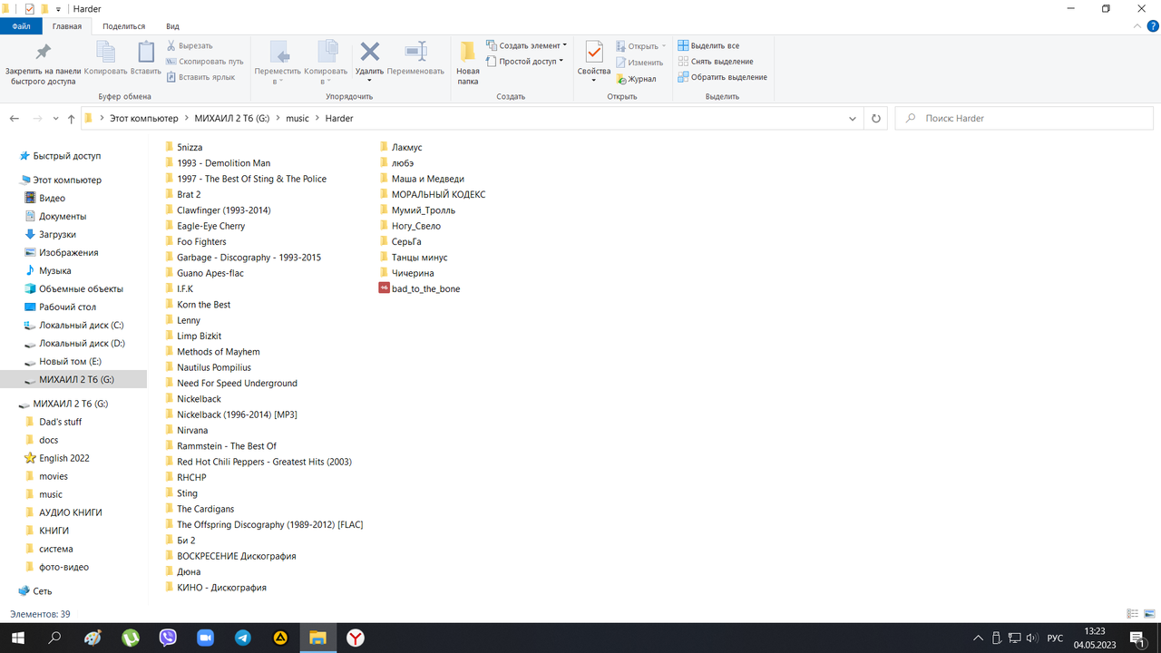The image size is (1161, 653).
Task: Click the volume icon in system tray
Action: tap(1031, 638)
